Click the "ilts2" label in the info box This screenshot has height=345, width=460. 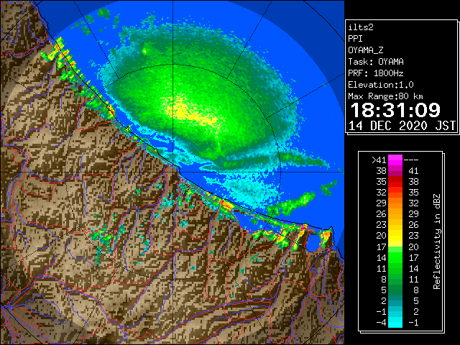(361, 27)
